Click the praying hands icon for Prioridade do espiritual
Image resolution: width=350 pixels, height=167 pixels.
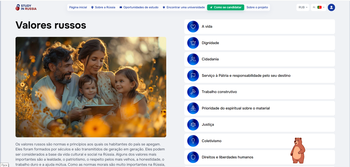(x=193, y=108)
